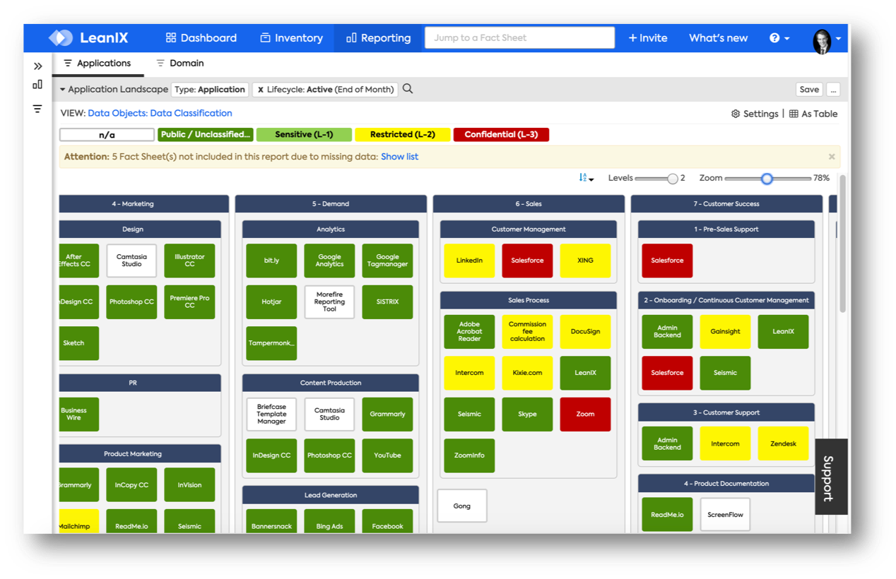Open filters using the sidebar filter icon

[37, 109]
